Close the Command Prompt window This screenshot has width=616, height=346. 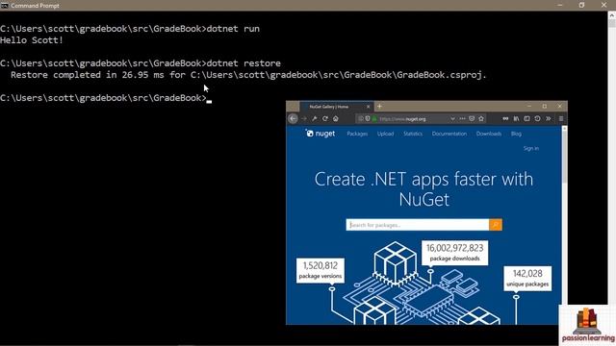[603, 5]
